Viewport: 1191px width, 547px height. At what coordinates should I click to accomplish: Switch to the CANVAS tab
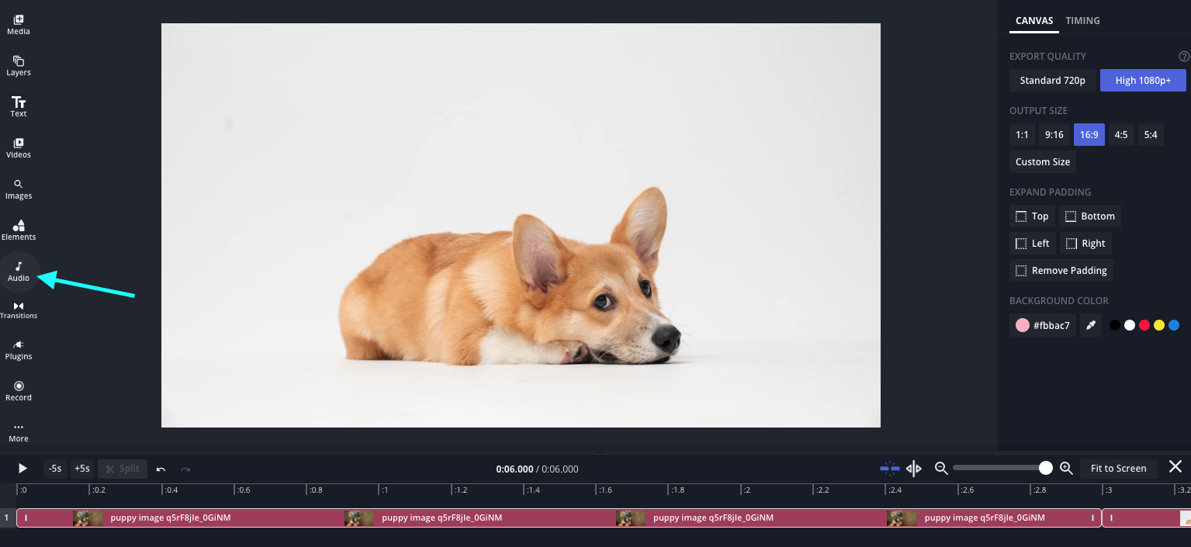[x=1034, y=21]
